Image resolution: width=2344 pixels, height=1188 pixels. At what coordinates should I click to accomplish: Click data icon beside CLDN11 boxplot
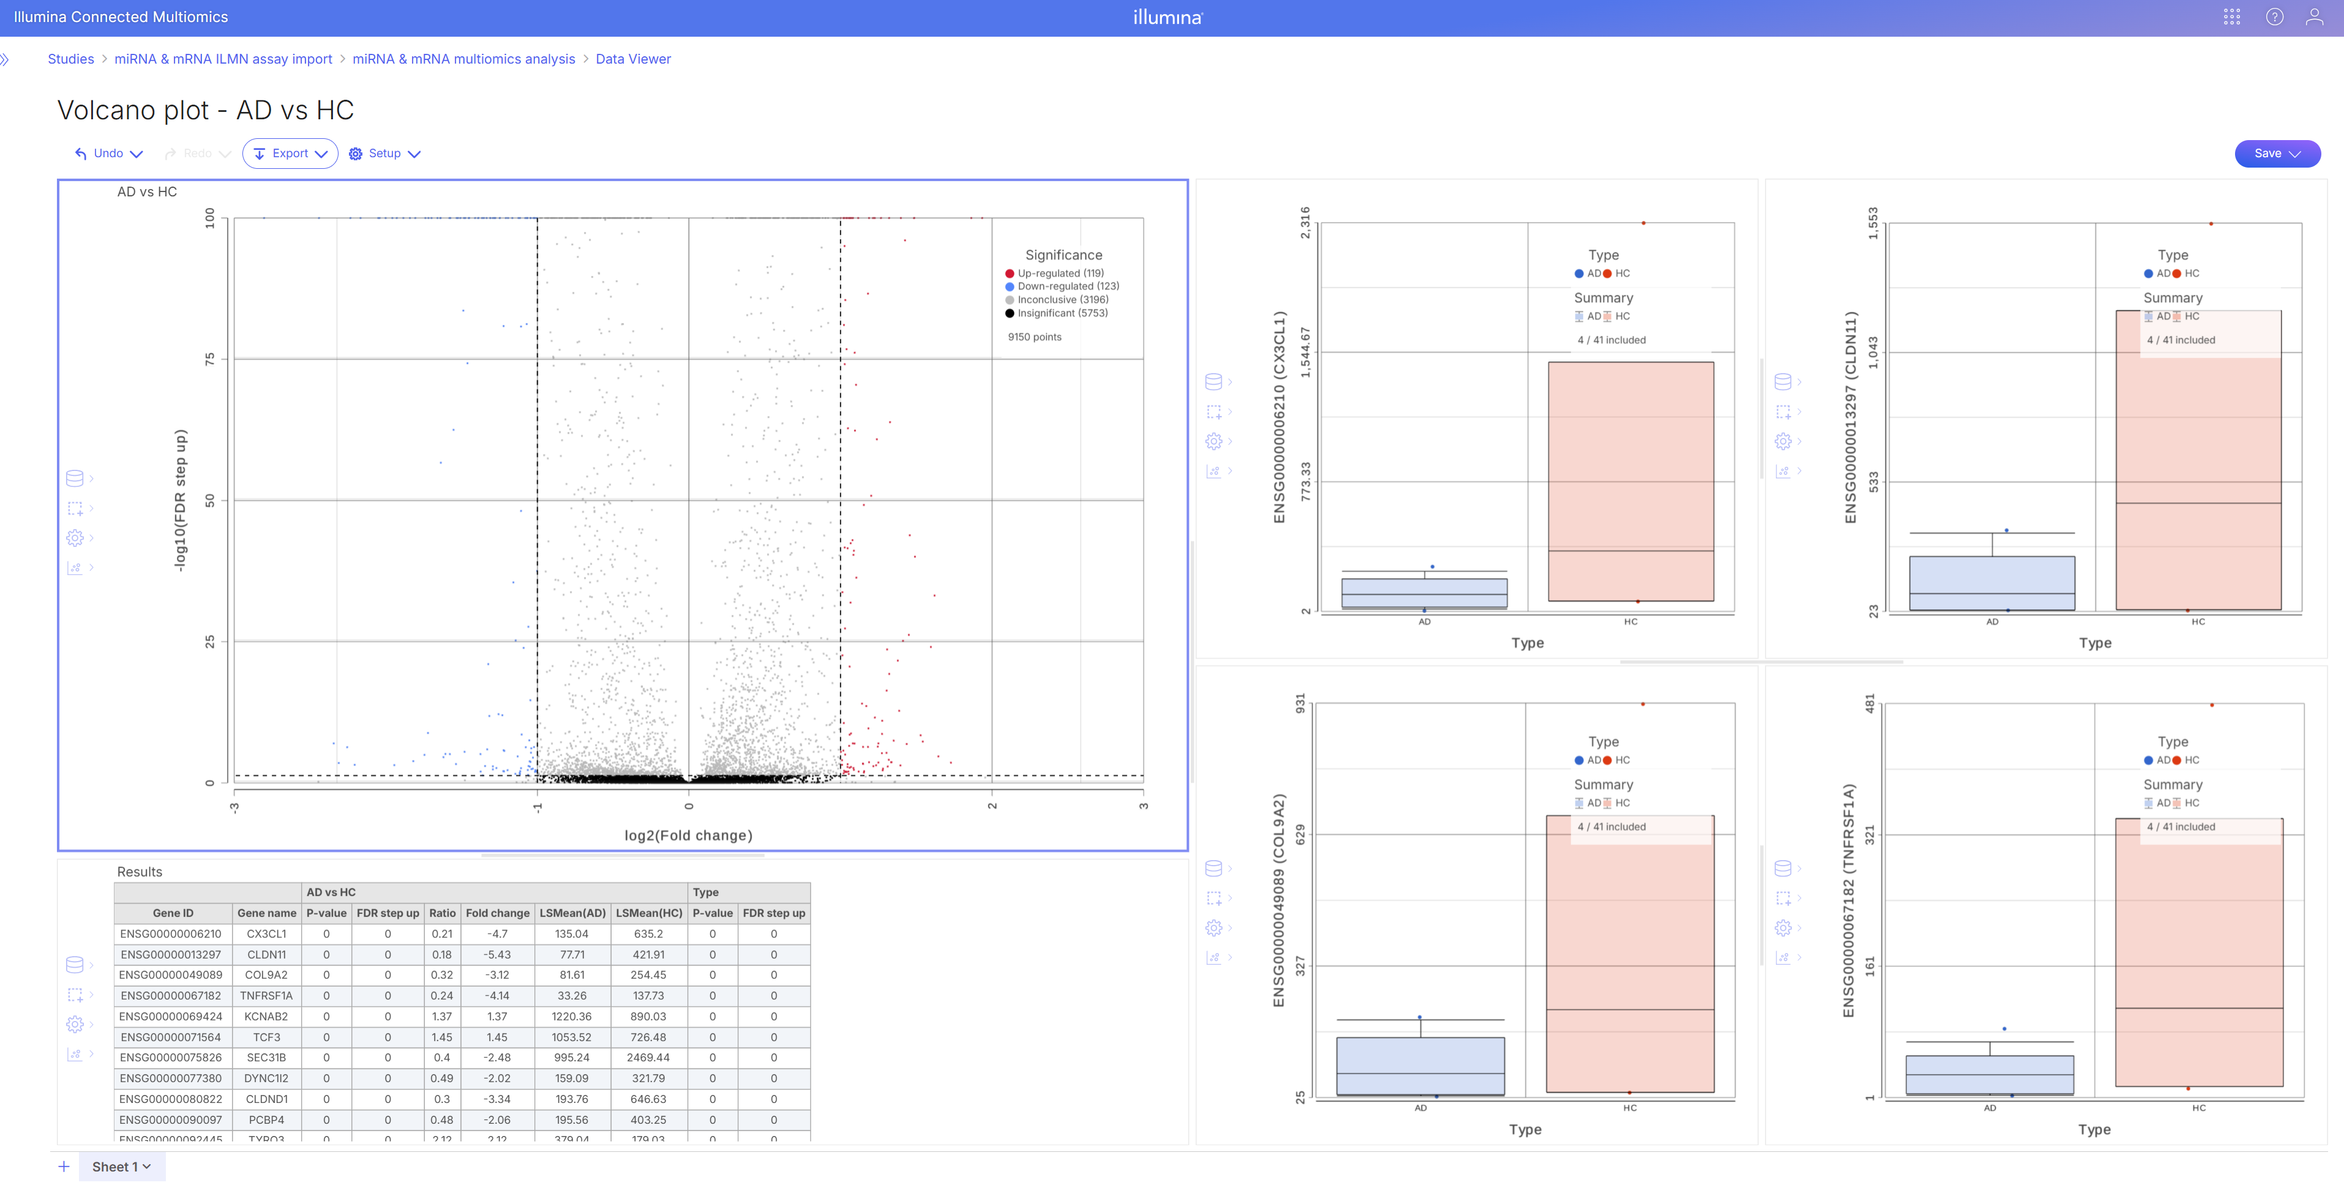[x=1783, y=382]
